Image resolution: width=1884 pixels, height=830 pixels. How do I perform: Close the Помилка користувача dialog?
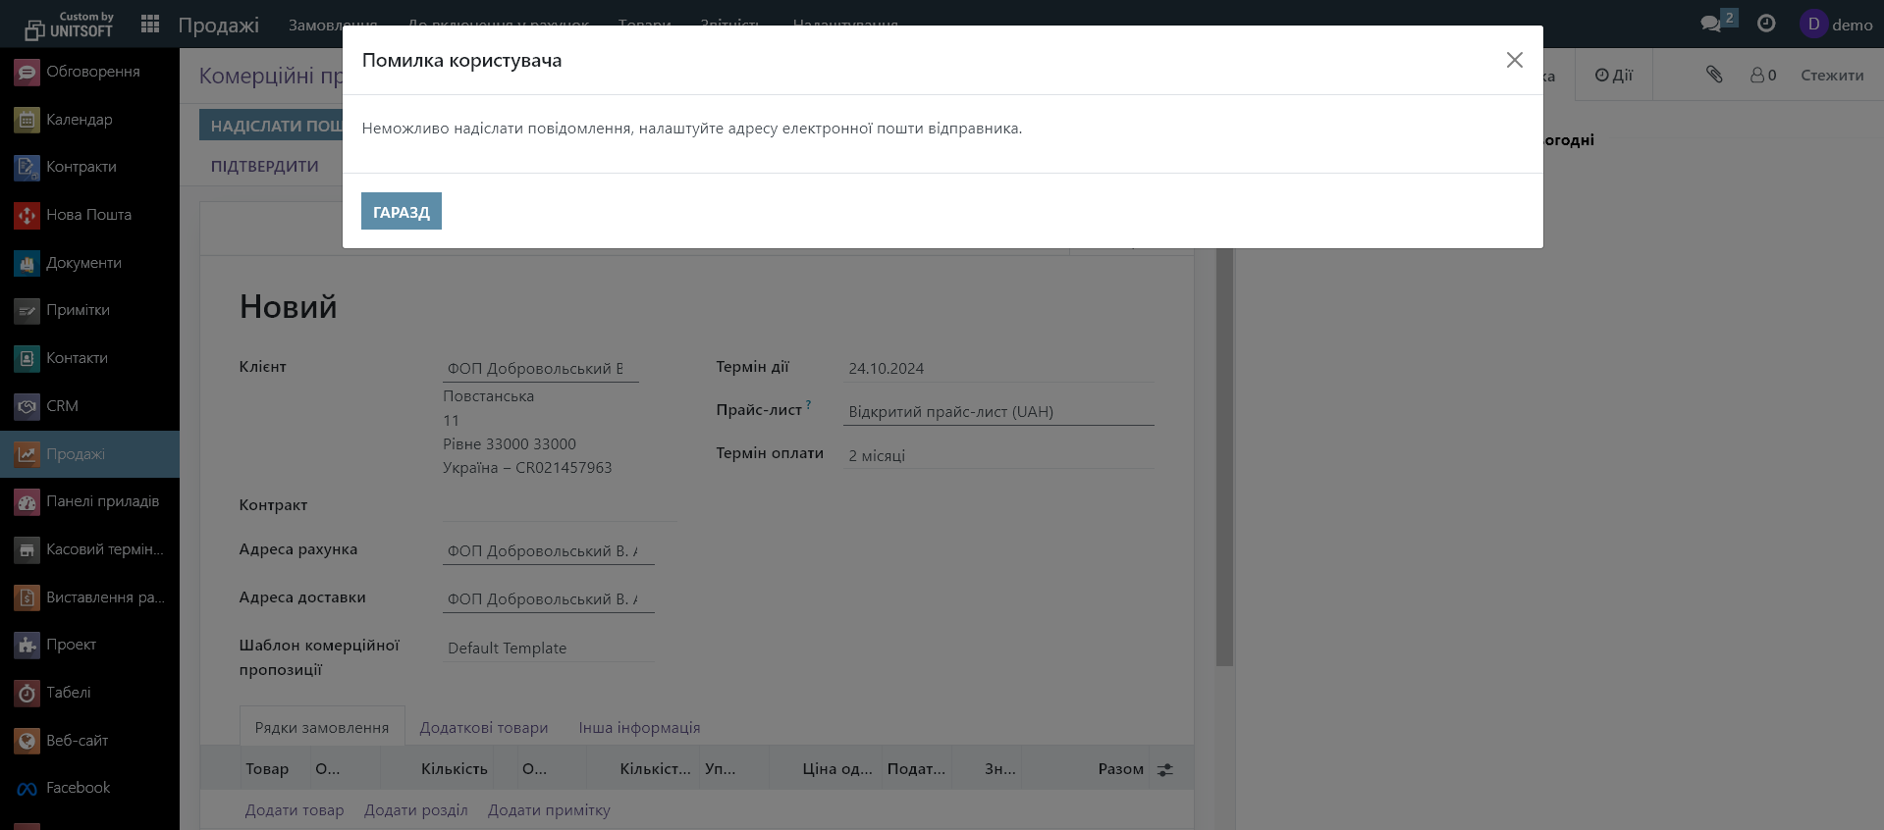(x=1514, y=60)
